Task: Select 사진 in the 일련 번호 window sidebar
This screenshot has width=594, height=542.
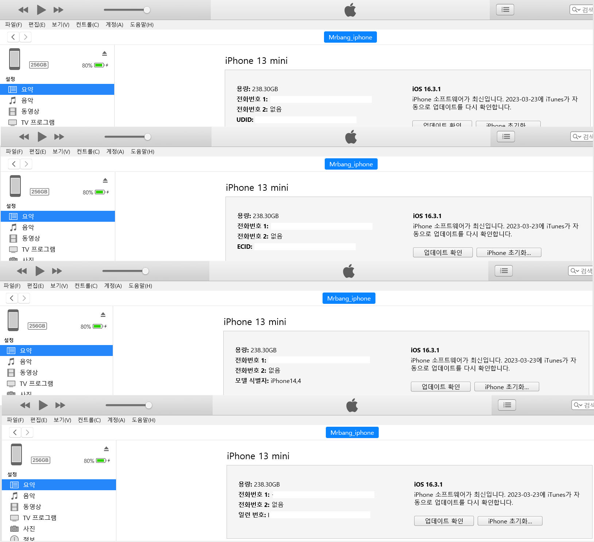Action: pyautogui.click(x=59, y=529)
